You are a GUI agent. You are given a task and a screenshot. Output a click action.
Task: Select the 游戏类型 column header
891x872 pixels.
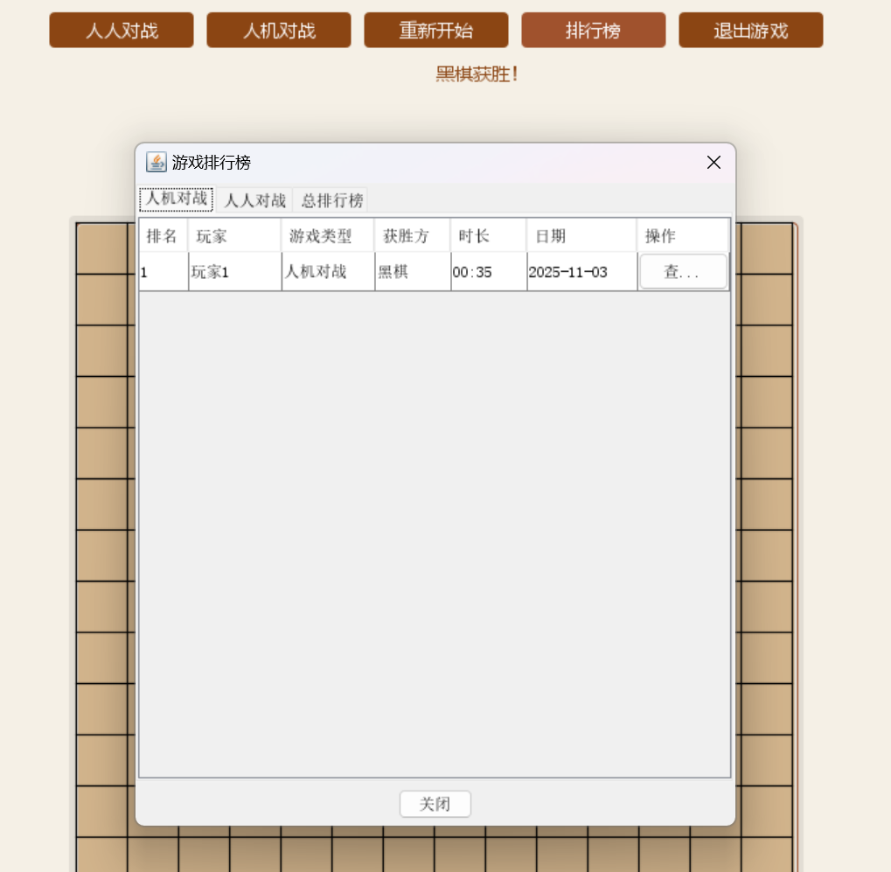pyautogui.click(x=328, y=235)
